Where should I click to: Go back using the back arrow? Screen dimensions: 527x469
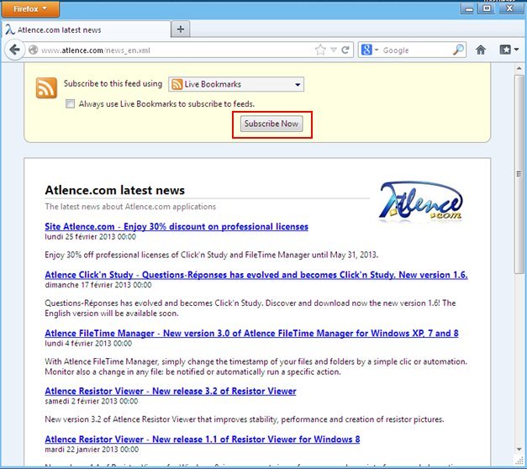(x=14, y=50)
